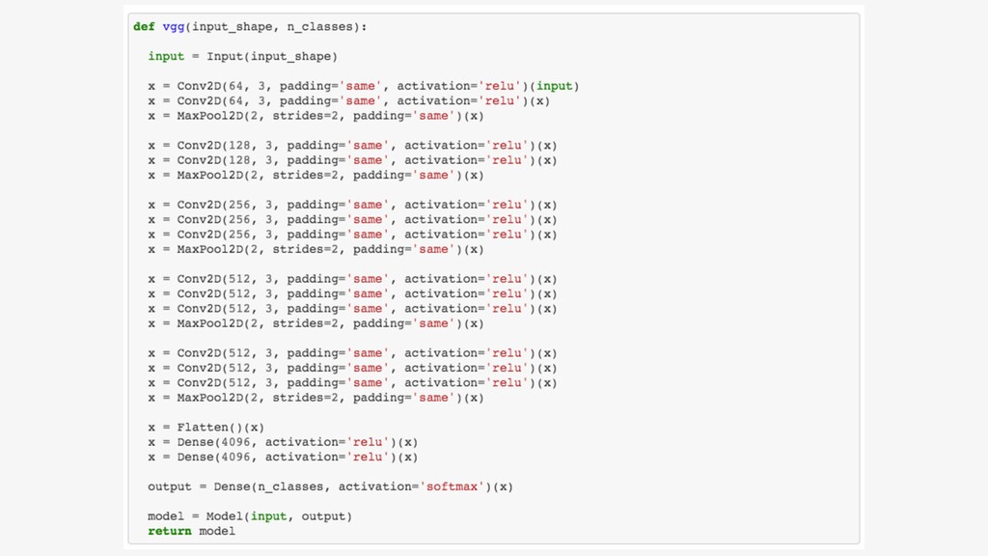Click the MaxPool2D line after the 256 block

pyautogui.click(x=316, y=249)
